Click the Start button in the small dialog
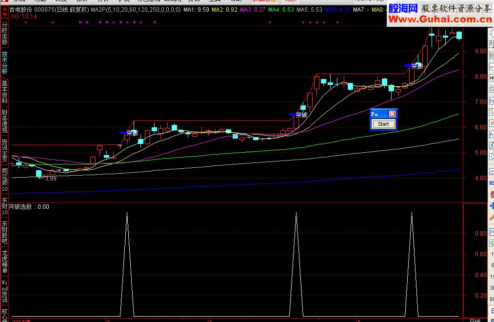The width and height of the screenshot is (494, 322). click(383, 124)
